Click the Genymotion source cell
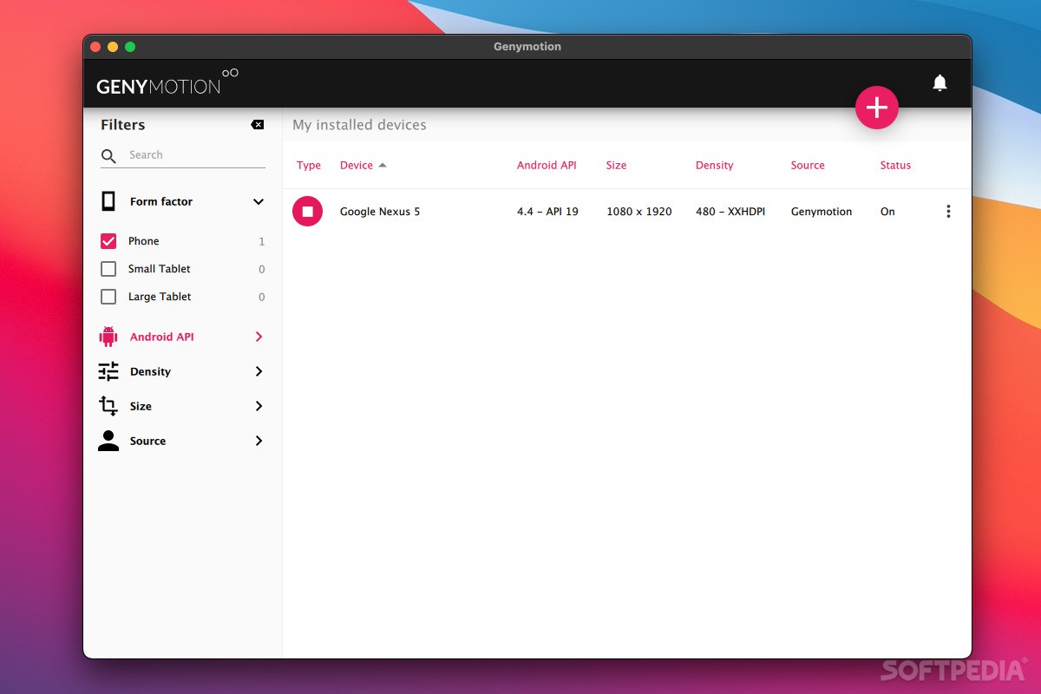The width and height of the screenshot is (1041, 694). pyautogui.click(x=822, y=212)
